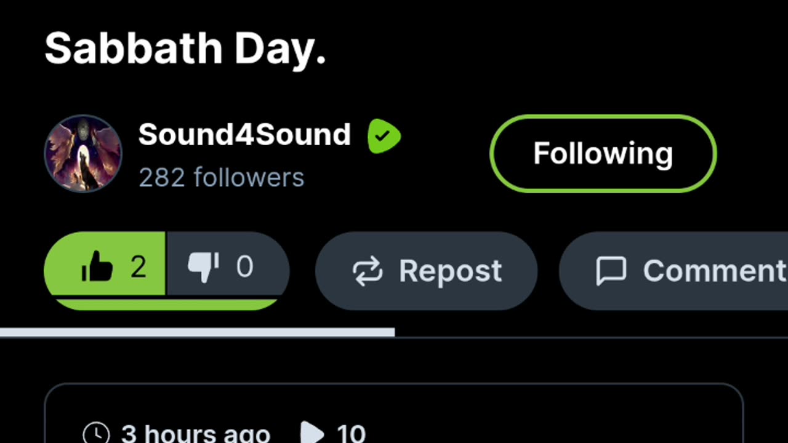Click the view count number 10
Screen dimensions: 788x443
pyautogui.click(x=351, y=434)
